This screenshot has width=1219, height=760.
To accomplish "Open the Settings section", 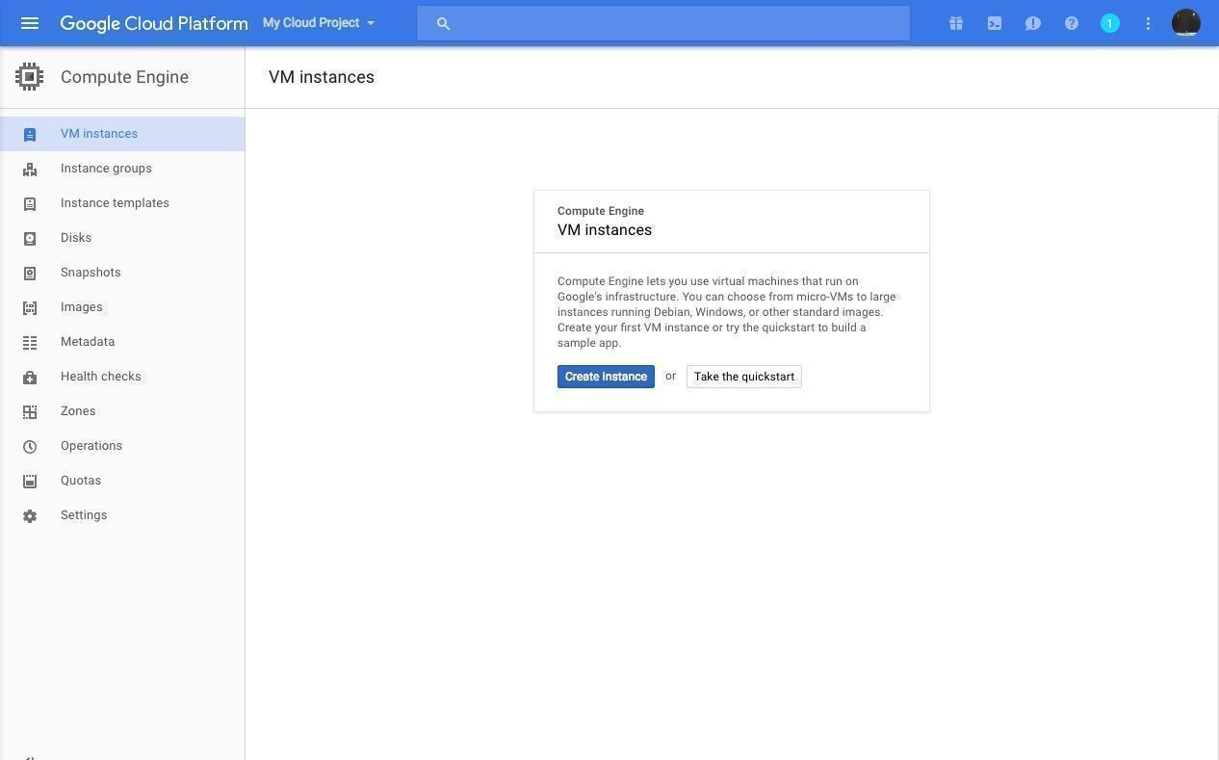I will [122, 515].
